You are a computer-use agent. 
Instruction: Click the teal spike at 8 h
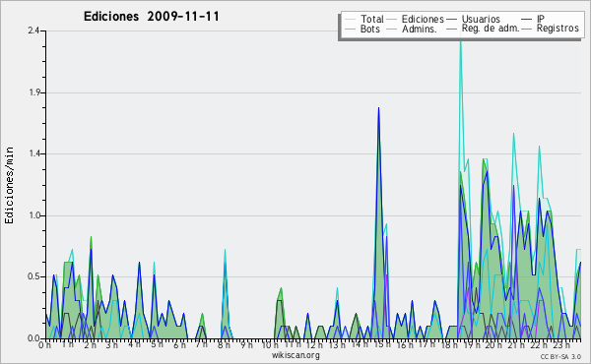(x=225, y=250)
